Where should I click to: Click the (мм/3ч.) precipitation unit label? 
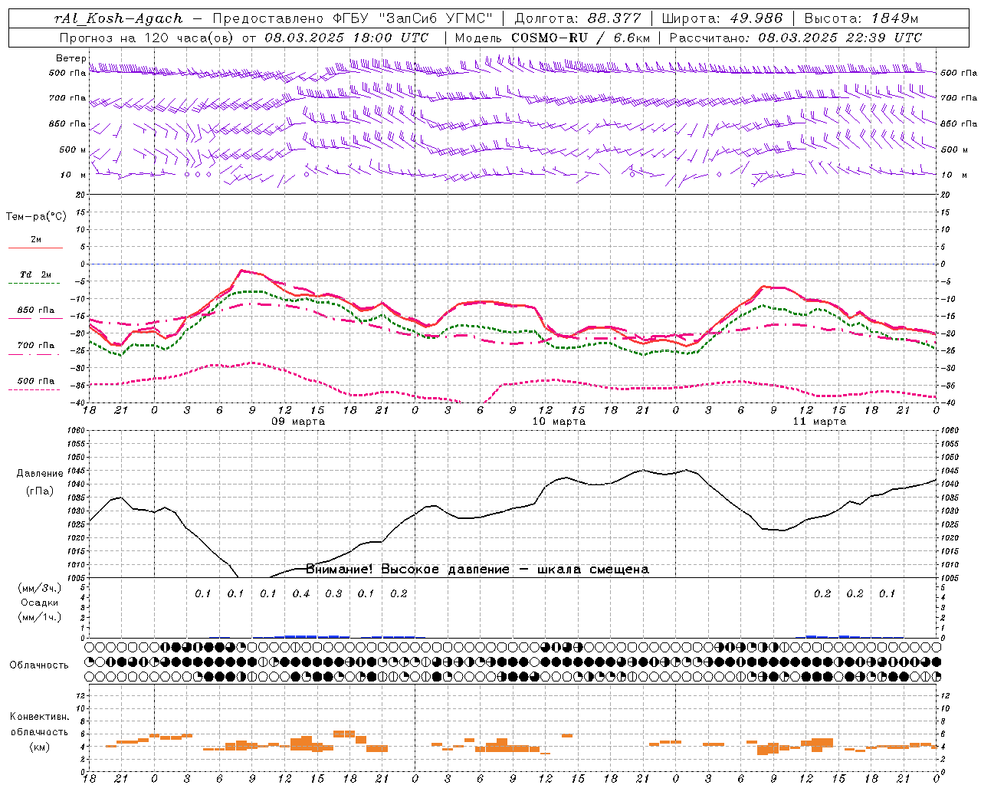pos(40,588)
